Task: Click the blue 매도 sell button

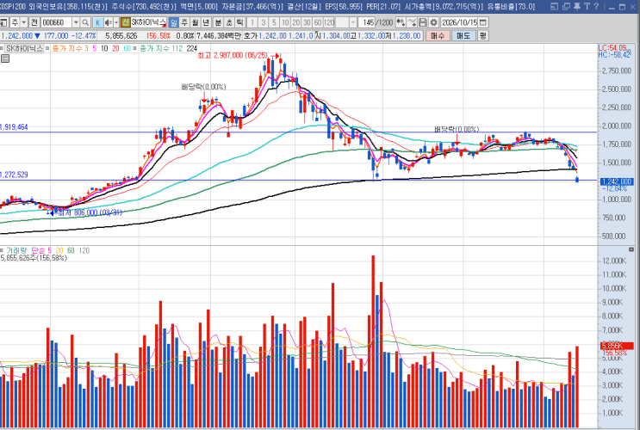Action: 463,36
